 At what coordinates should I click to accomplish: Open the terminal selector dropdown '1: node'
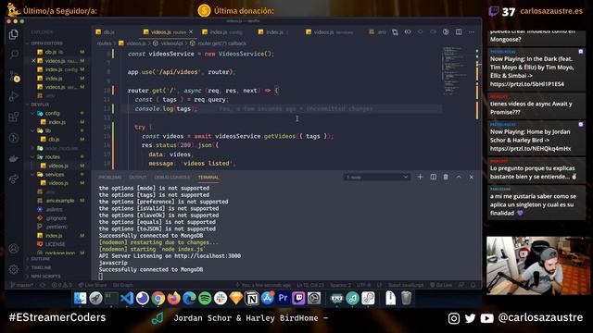[377, 177]
